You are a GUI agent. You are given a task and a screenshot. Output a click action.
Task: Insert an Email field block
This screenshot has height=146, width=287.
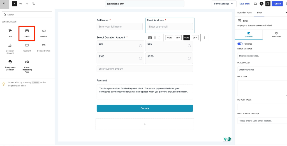(x=27, y=33)
